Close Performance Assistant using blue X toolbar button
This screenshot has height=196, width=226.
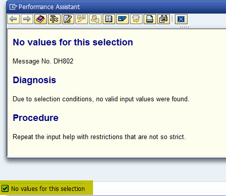click(181, 19)
